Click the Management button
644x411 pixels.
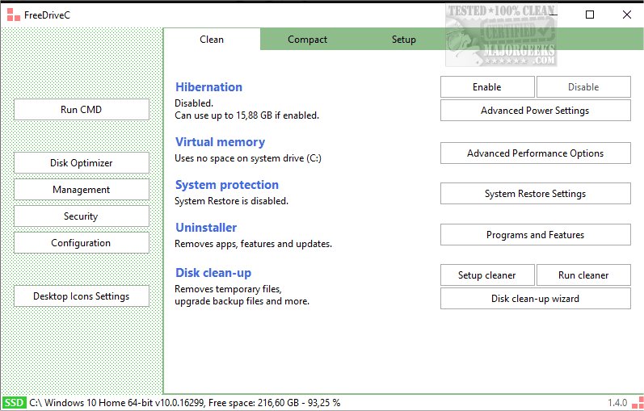click(x=82, y=190)
